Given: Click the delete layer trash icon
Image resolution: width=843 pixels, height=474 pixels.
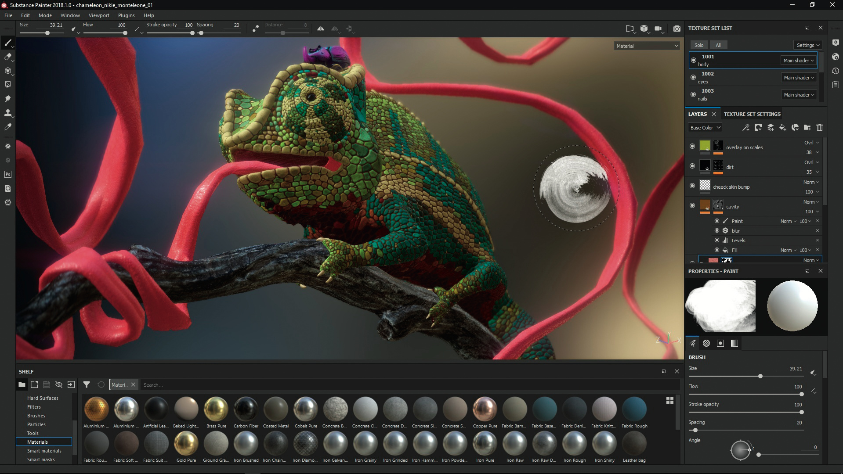Looking at the screenshot, I should tap(819, 127).
